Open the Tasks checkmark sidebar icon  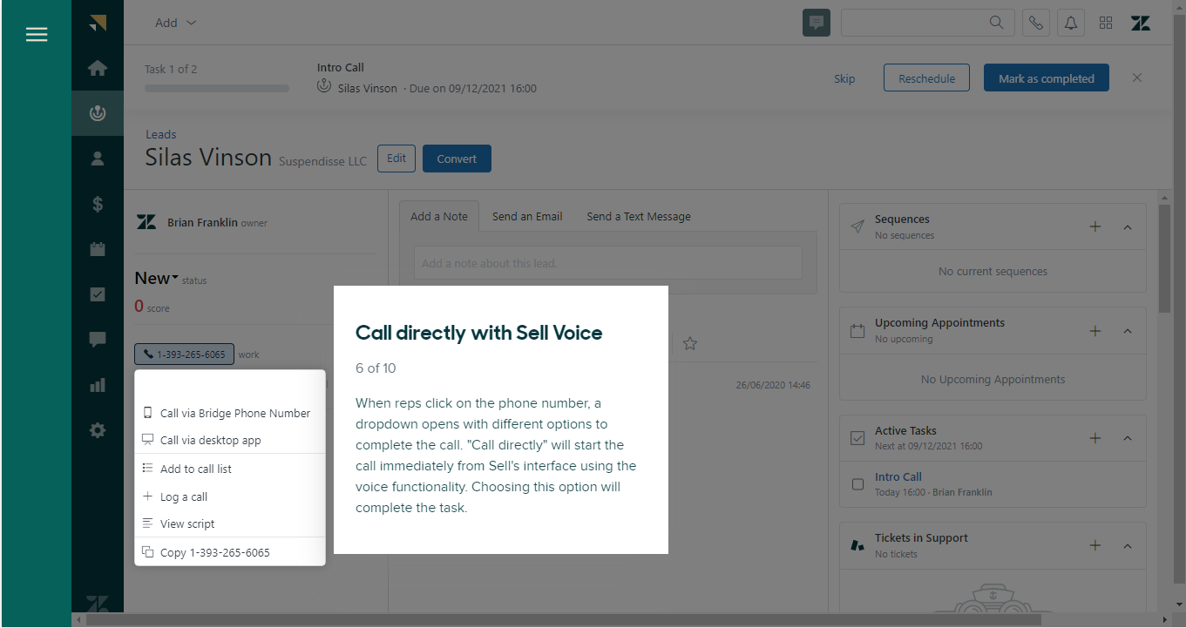click(x=98, y=294)
